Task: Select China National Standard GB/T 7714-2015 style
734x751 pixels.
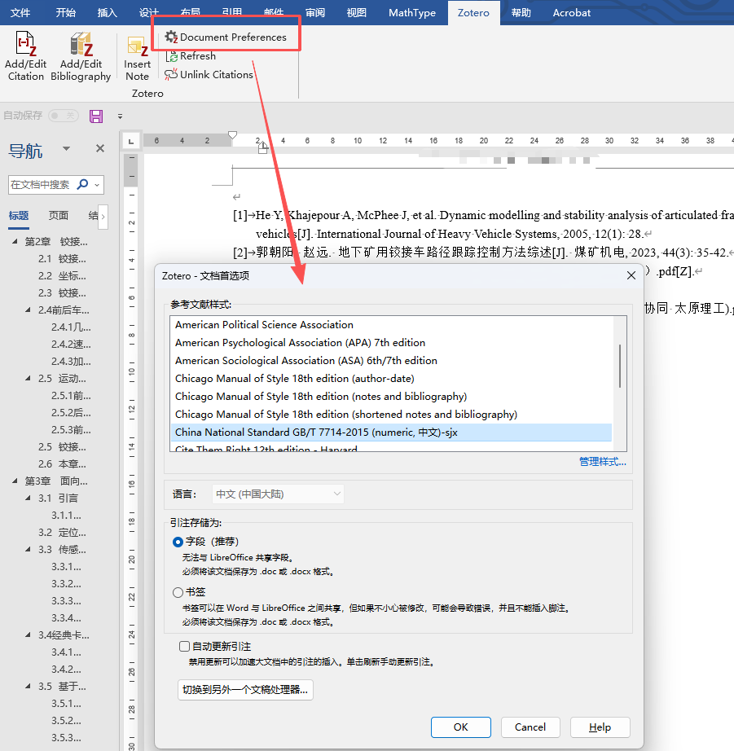Action: point(391,432)
